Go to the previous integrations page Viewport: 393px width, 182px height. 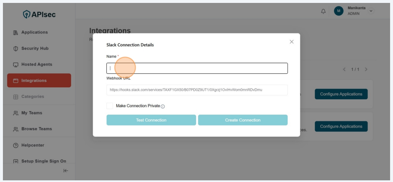click(344, 69)
